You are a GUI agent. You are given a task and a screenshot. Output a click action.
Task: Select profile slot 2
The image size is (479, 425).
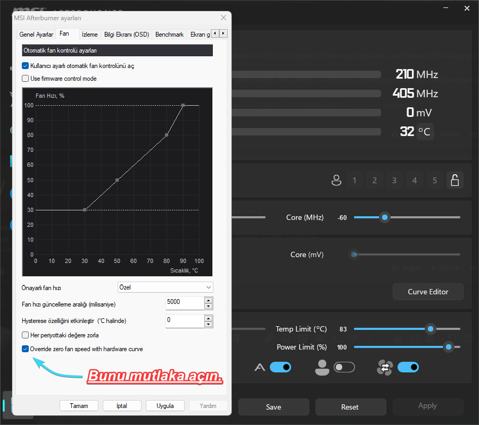click(375, 180)
